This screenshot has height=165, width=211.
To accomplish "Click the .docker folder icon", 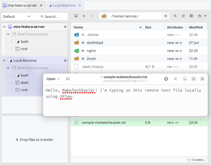I will pyautogui.click(x=76, y=35).
